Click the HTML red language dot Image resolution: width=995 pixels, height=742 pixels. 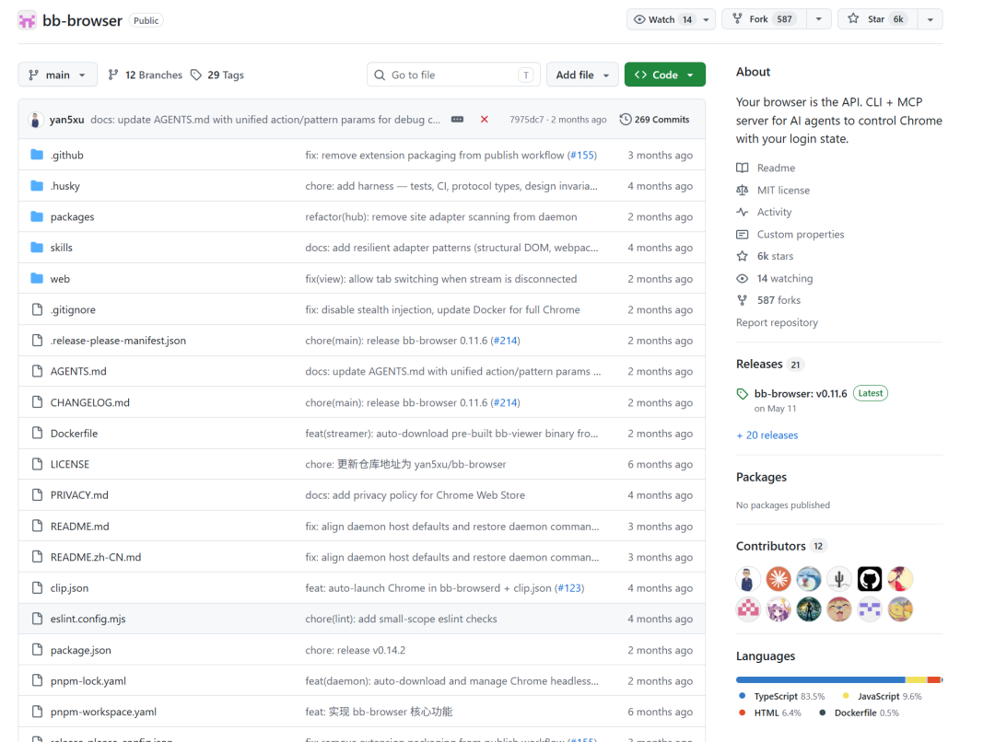coord(743,713)
